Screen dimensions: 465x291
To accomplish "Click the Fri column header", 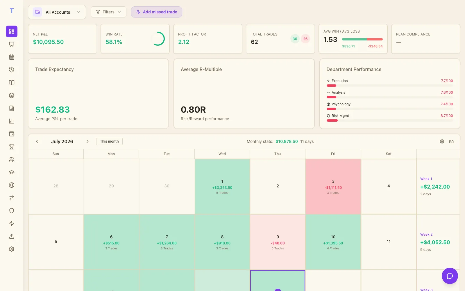I will point(333,154).
